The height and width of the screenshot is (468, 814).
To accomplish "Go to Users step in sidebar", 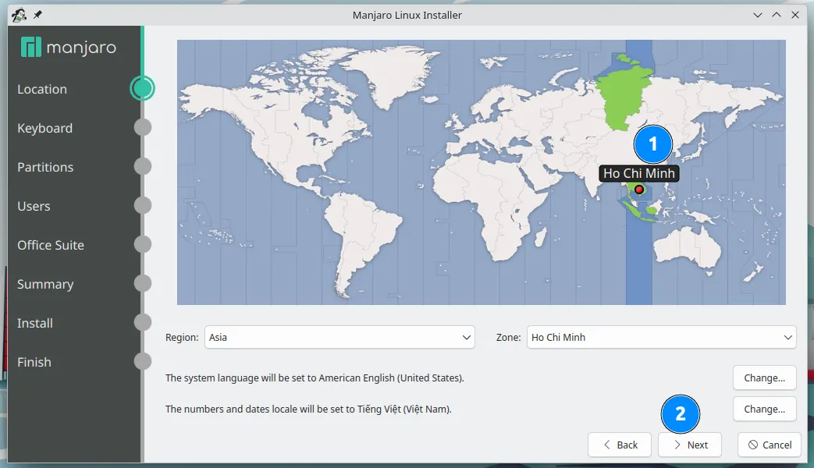I will pos(34,206).
